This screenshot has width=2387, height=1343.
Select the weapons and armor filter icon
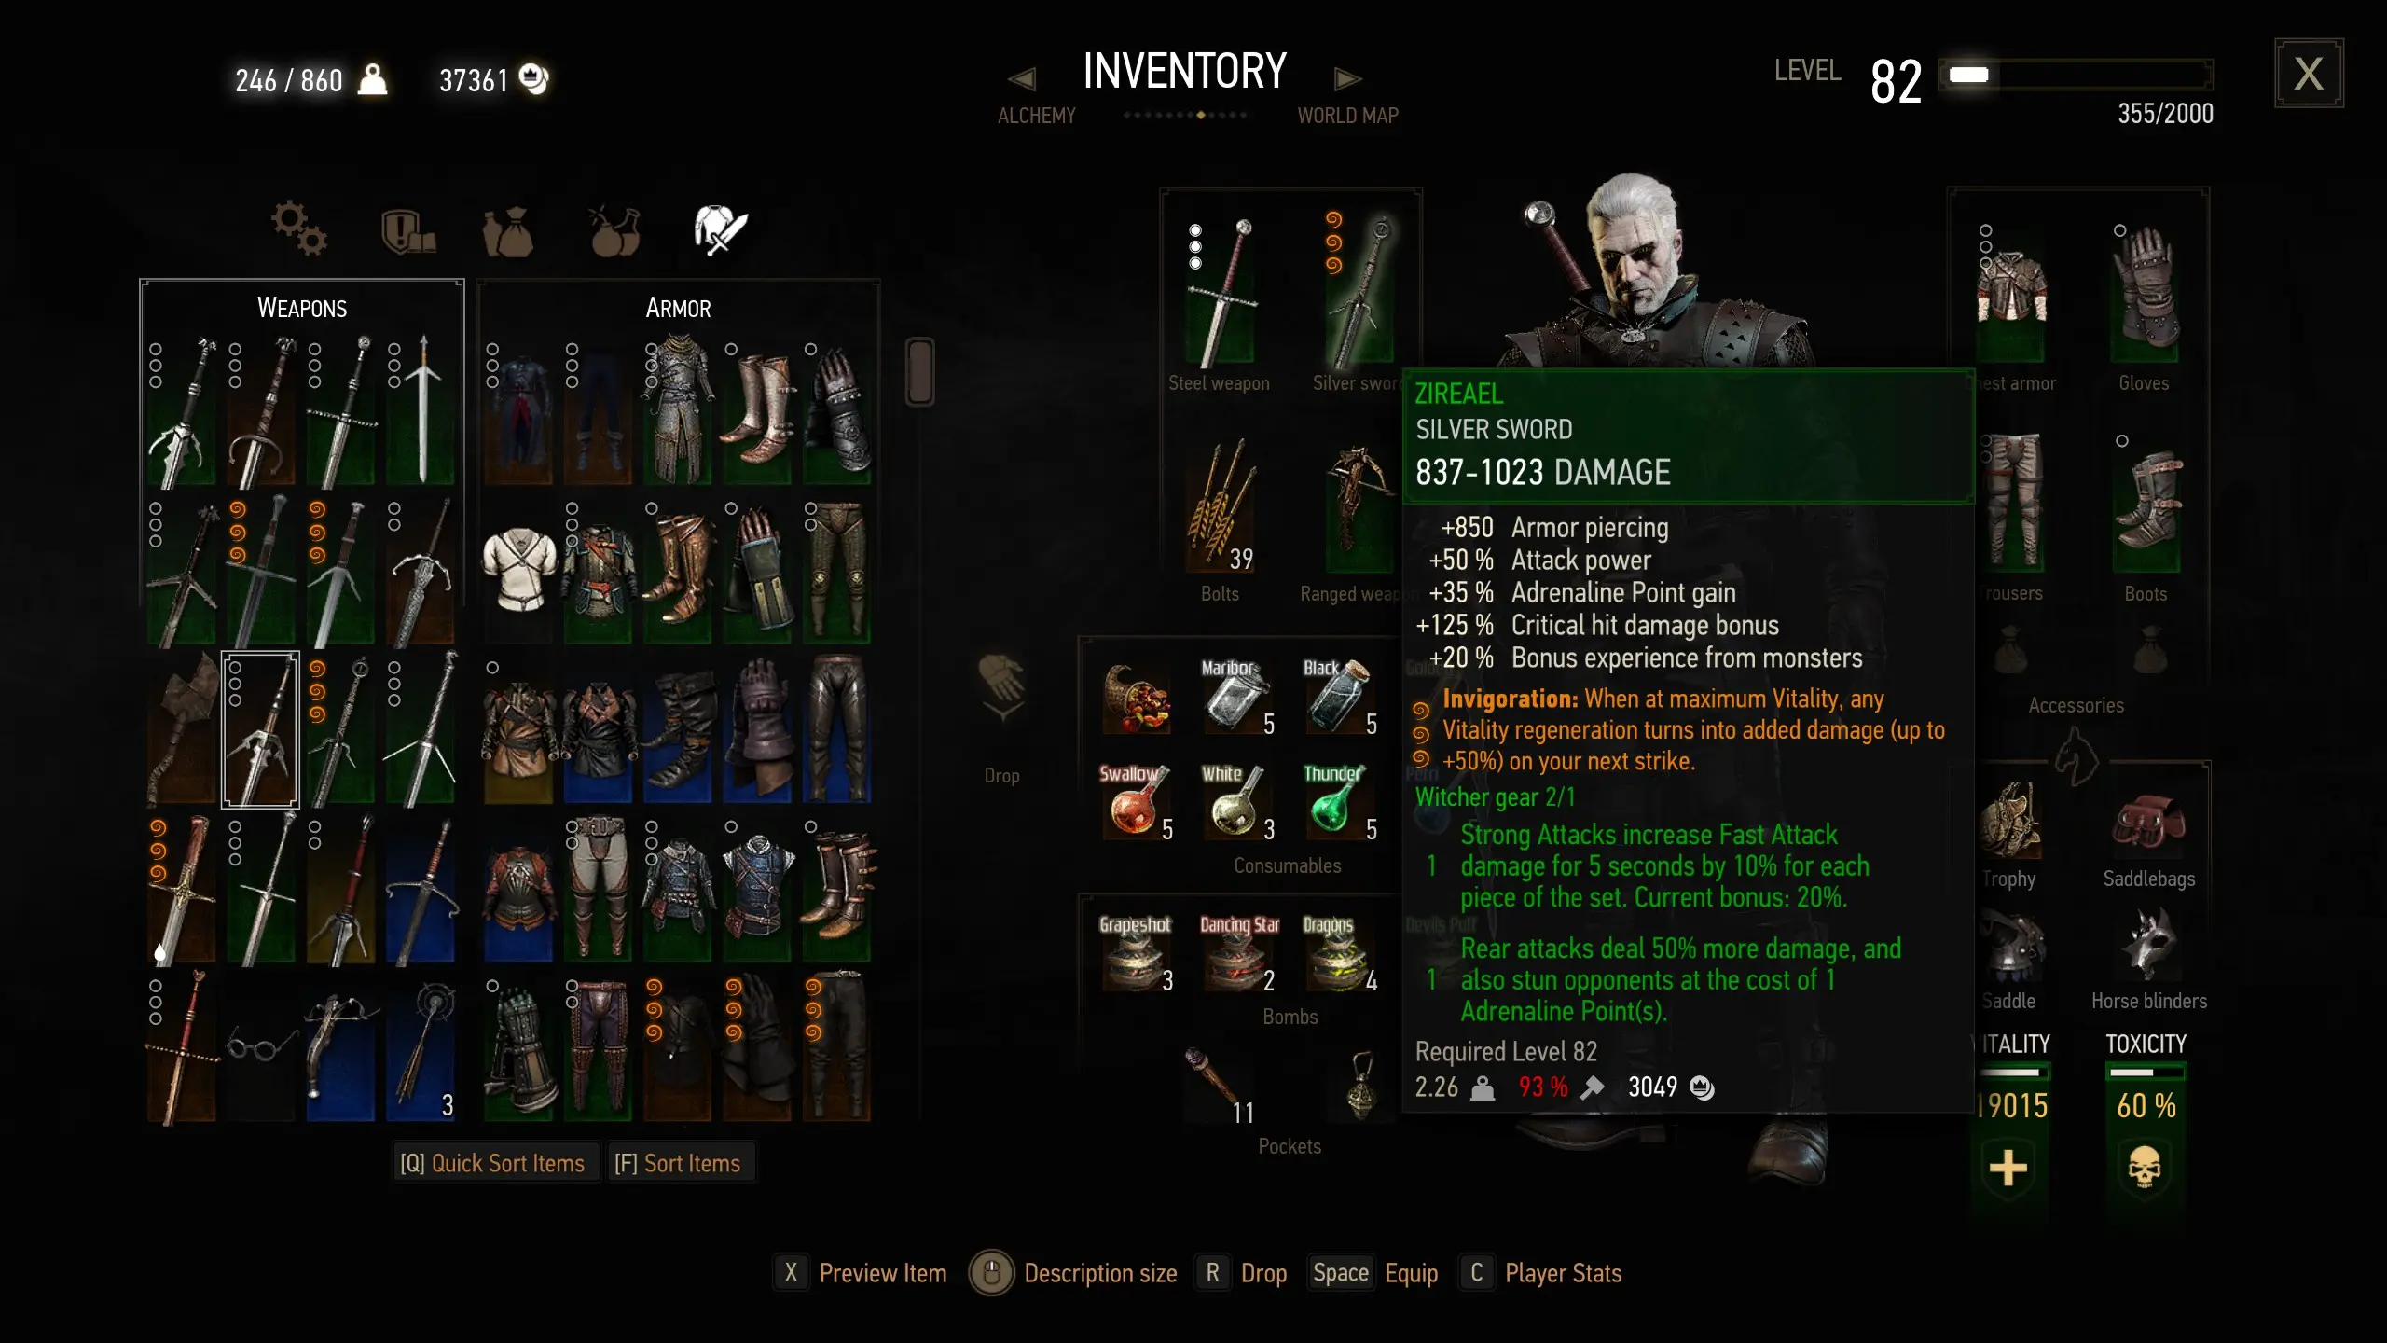pyautogui.click(x=721, y=229)
